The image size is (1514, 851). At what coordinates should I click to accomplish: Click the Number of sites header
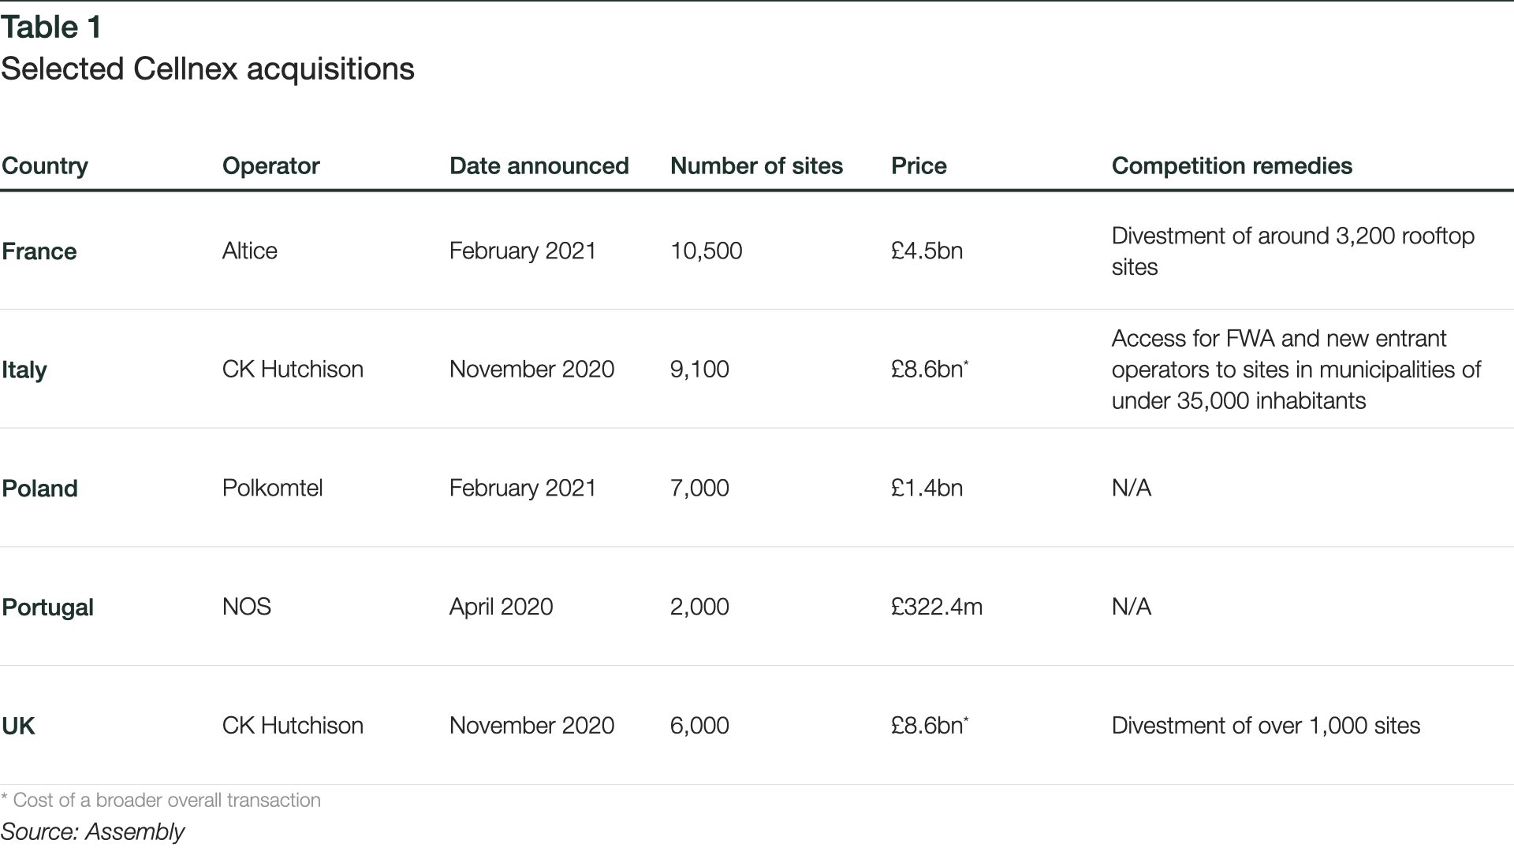point(756,166)
